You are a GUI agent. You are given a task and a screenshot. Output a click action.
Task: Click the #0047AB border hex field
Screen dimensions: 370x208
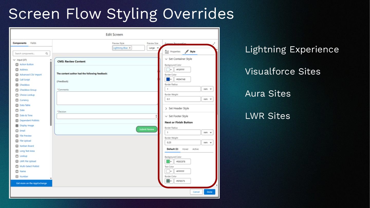click(x=182, y=79)
